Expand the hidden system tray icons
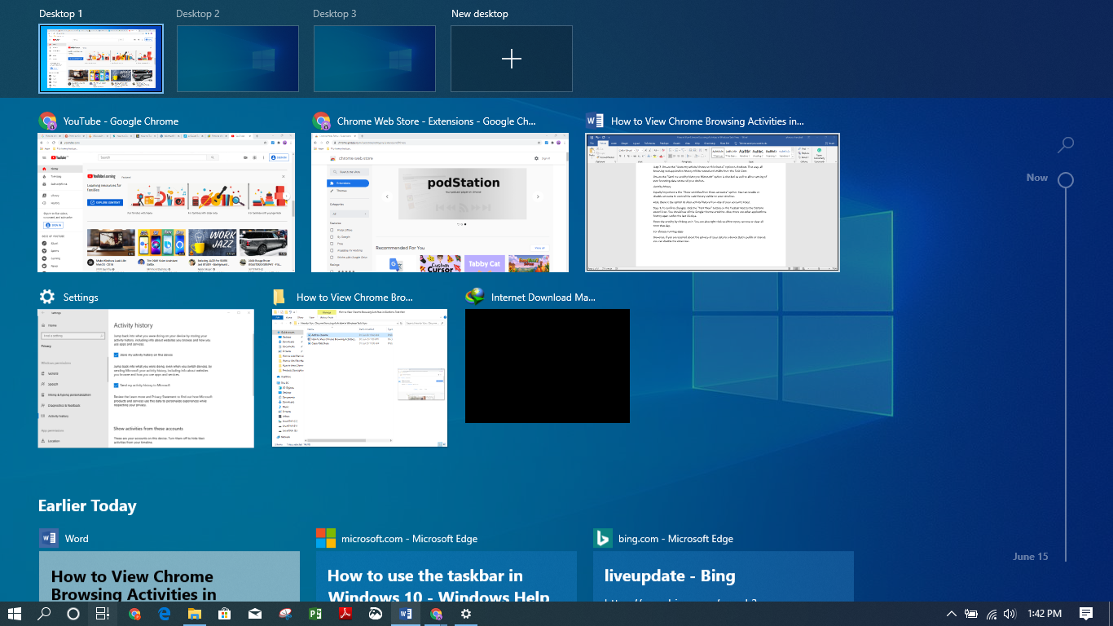The width and height of the screenshot is (1113, 626). [951, 614]
